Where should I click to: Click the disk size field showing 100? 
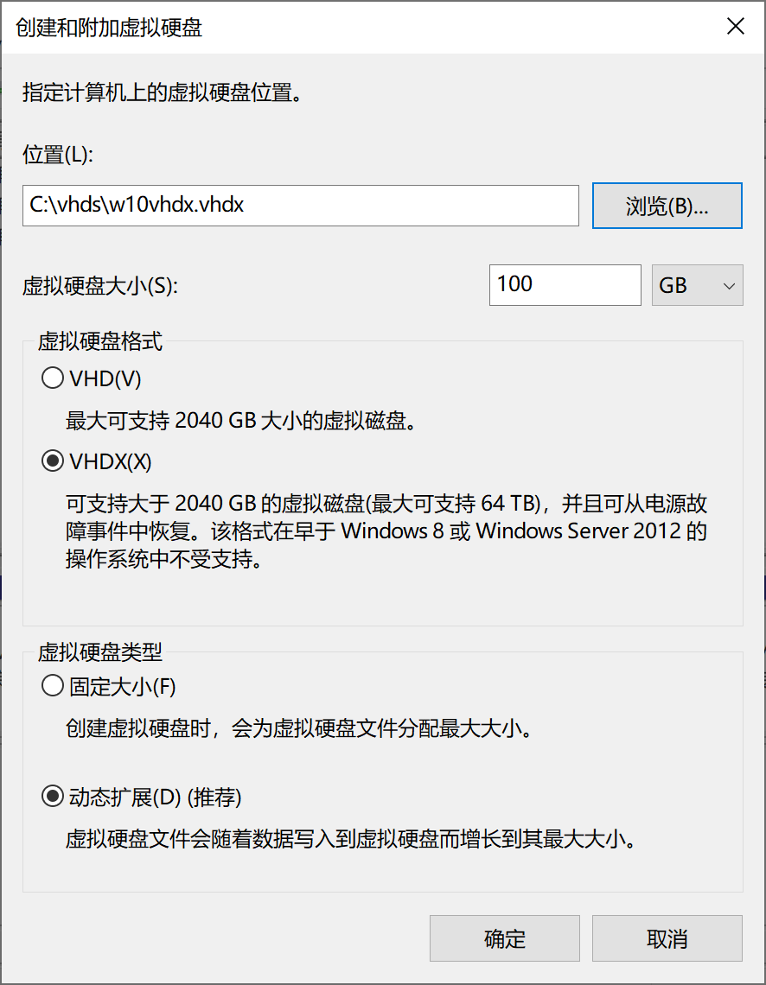[x=565, y=284]
